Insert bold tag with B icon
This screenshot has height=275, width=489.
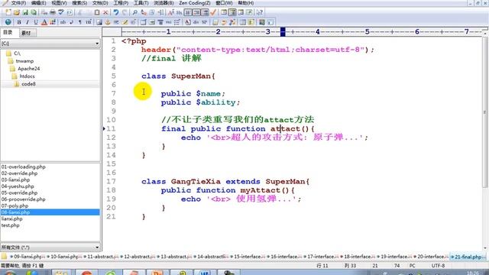(19, 22)
